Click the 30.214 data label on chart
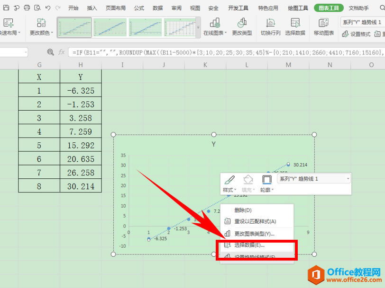 point(300,165)
